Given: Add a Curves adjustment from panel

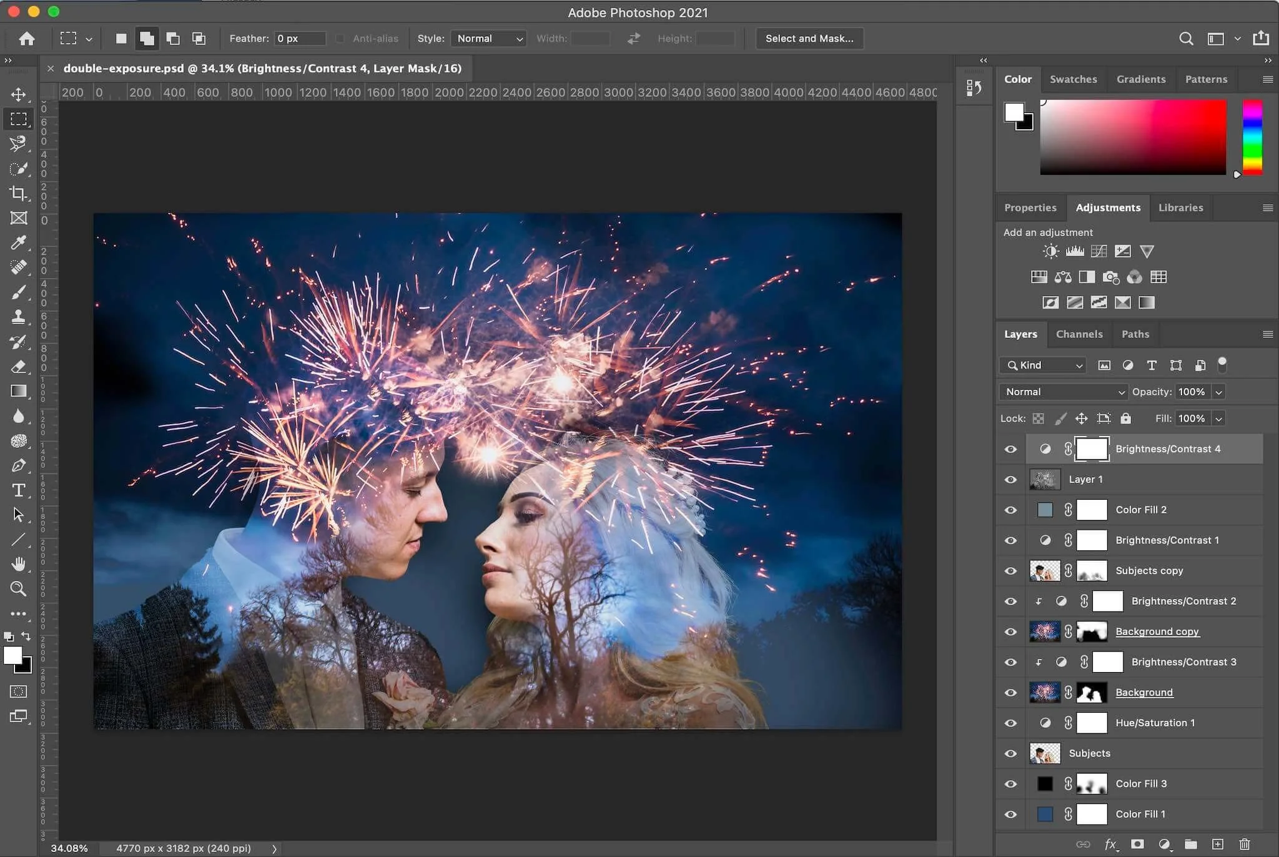Looking at the screenshot, I should pyautogui.click(x=1099, y=251).
